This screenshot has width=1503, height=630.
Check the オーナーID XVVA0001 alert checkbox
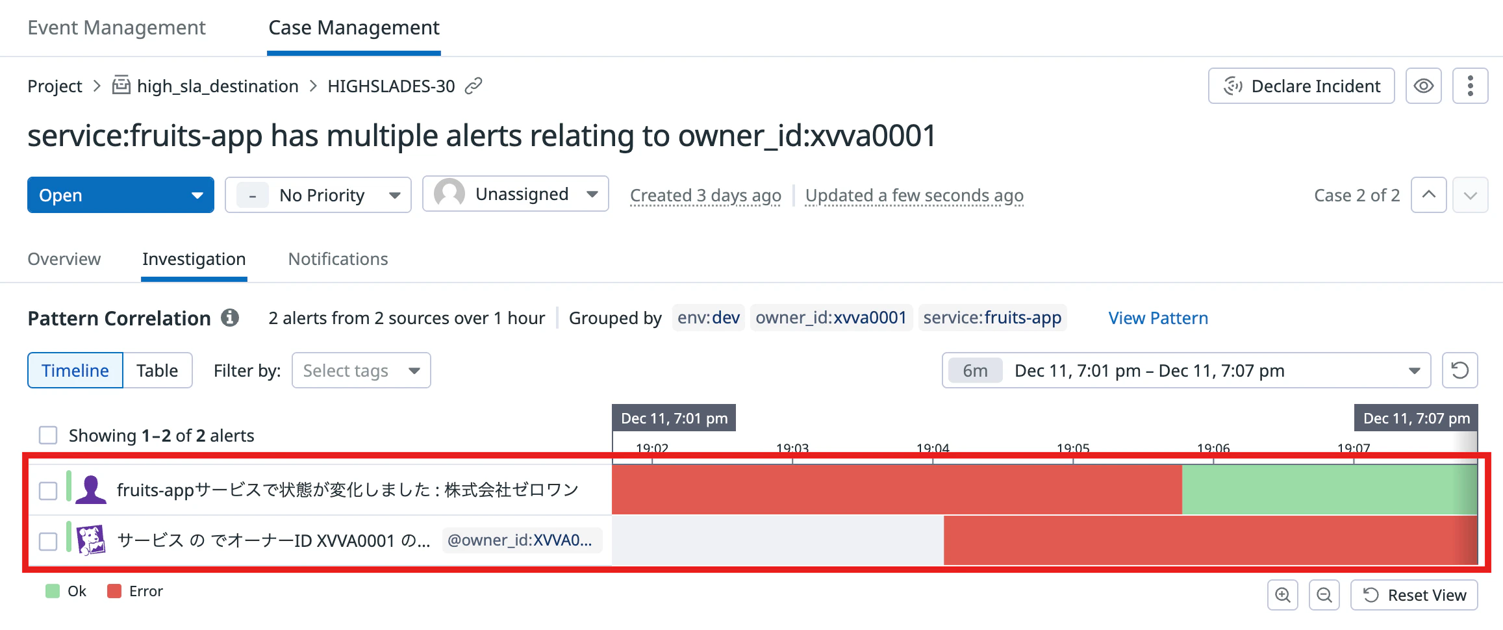click(x=48, y=541)
